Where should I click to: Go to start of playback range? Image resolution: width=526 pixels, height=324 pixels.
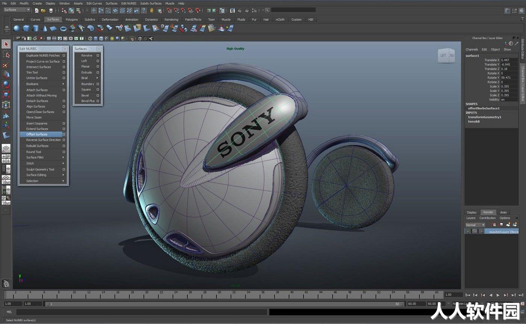pyautogui.click(x=468, y=295)
